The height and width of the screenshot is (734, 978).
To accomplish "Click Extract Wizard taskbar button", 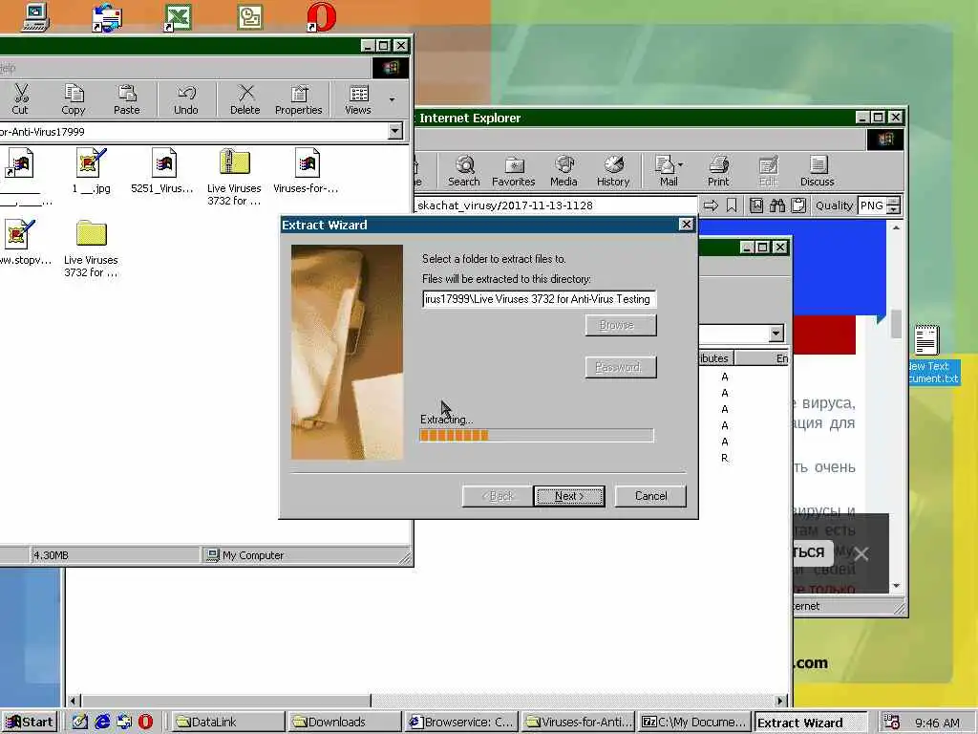I will 812,723.
